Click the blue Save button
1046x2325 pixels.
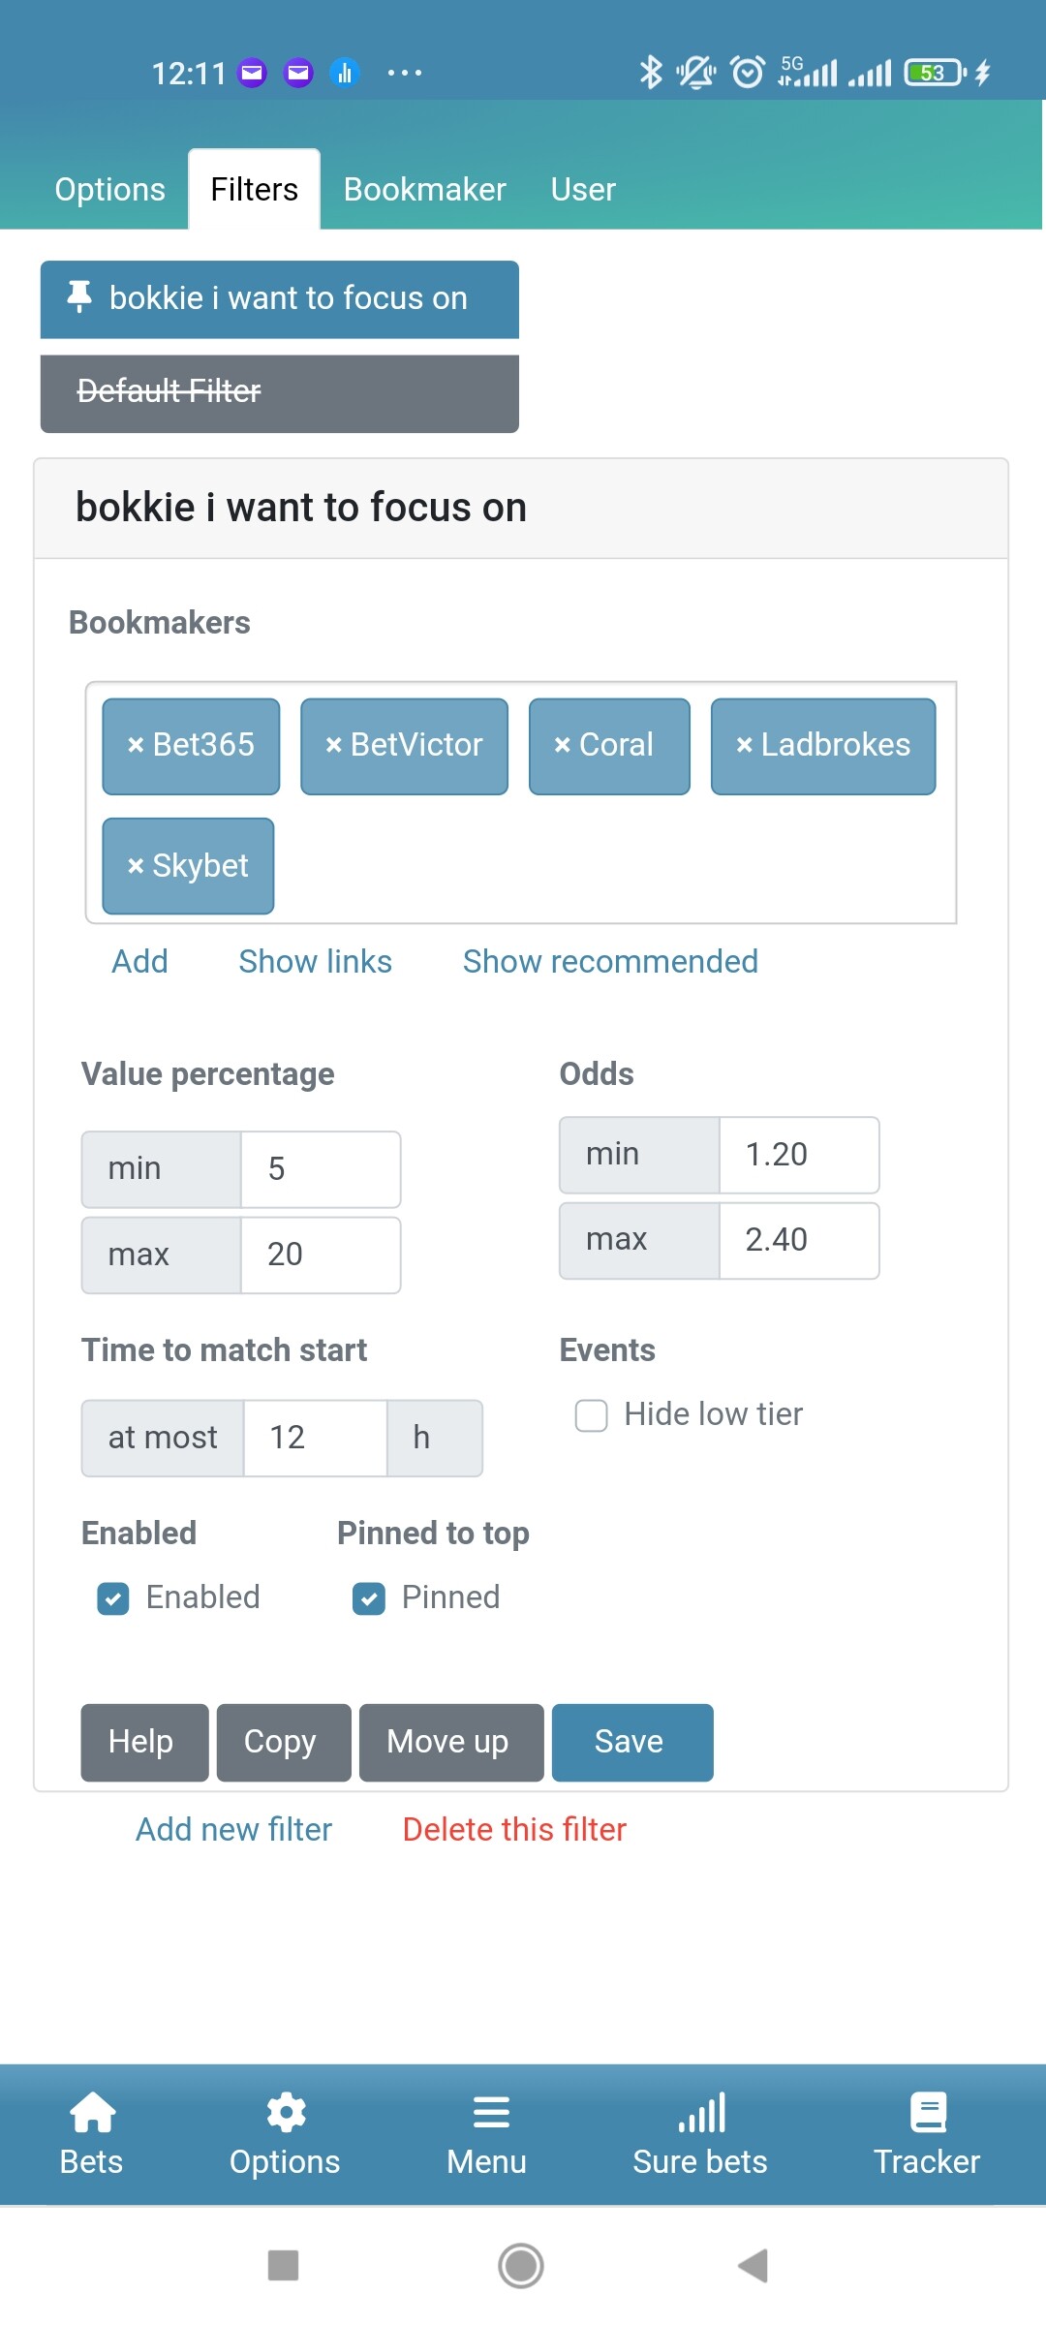(x=632, y=1743)
